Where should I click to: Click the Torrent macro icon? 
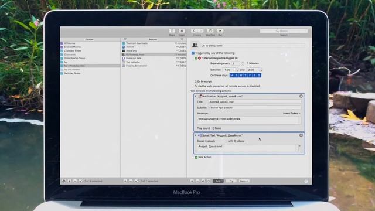tap(124, 47)
